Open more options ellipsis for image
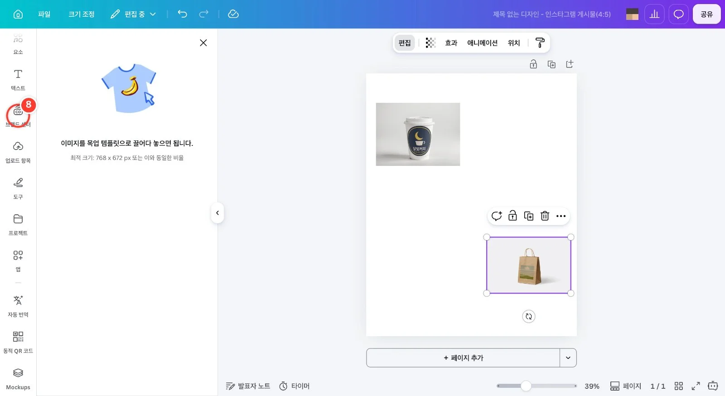Image resolution: width=725 pixels, height=396 pixels. click(561, 216)
